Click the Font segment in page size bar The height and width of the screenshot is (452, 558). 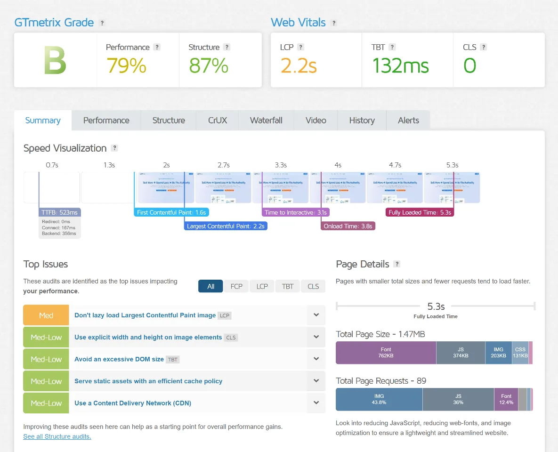click(386, 353)
